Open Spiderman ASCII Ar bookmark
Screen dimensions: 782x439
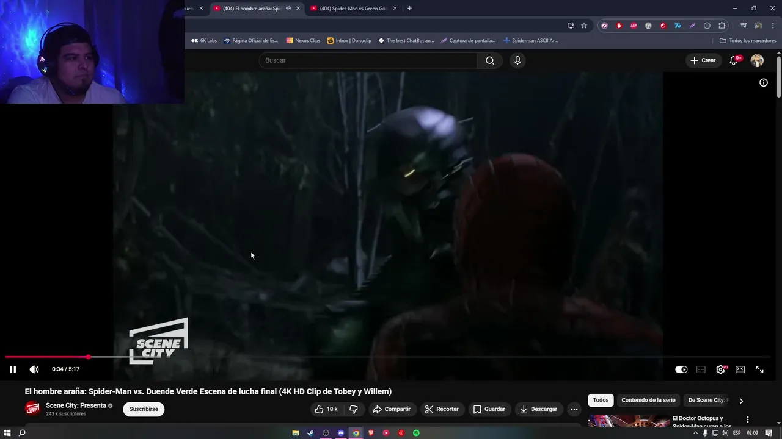click(530, 41)
